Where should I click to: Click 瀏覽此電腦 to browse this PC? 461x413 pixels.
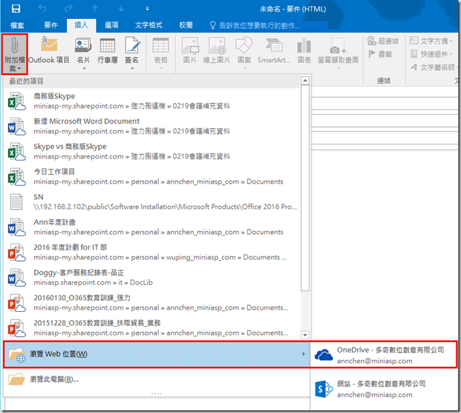pyautogui.click(x=54, y=379)
